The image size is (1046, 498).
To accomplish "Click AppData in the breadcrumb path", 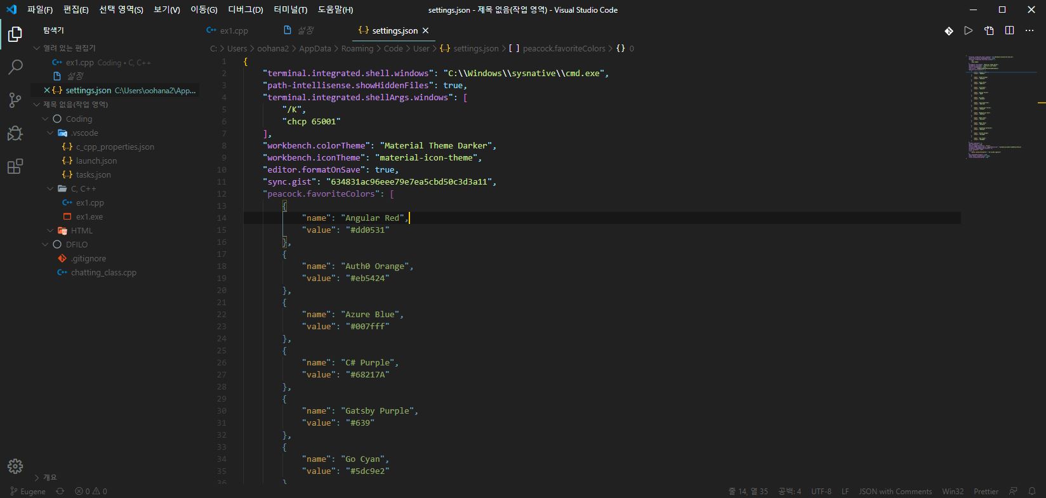I will tap(315, 48).
